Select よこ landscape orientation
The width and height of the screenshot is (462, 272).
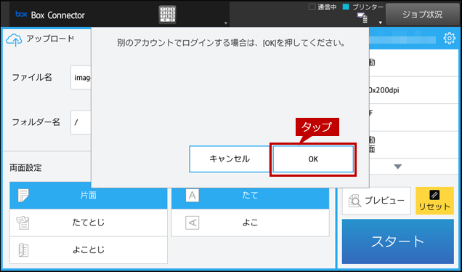pos(250,223)
